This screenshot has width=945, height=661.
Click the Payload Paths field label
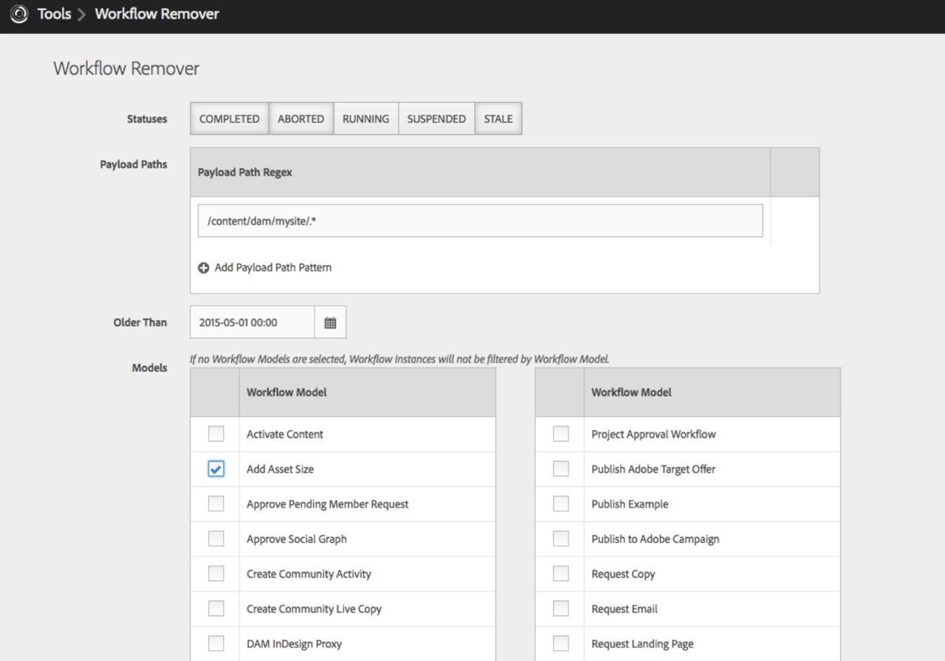click(134, 165)
